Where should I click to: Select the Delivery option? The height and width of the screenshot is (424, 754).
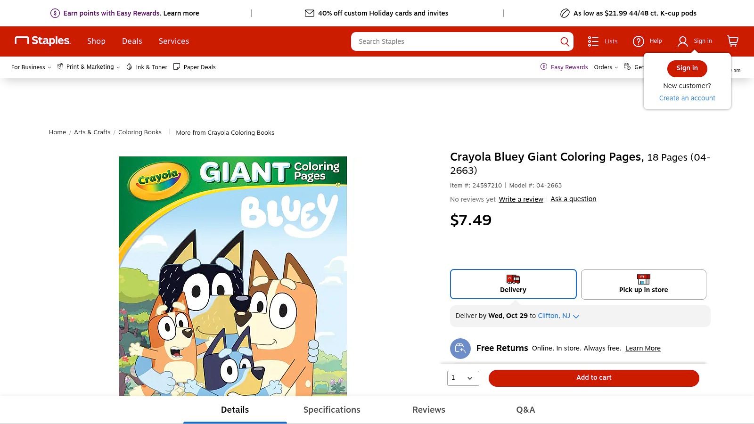click(513, 284)
